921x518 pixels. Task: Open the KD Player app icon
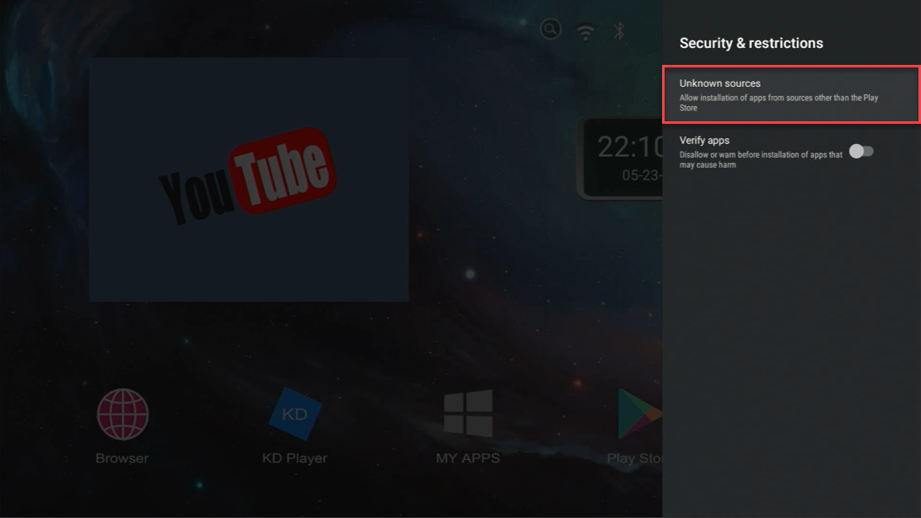[x=295, y=414]
